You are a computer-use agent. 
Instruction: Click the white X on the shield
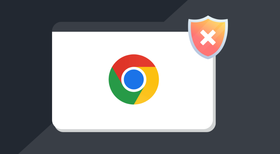coord(208,38)
